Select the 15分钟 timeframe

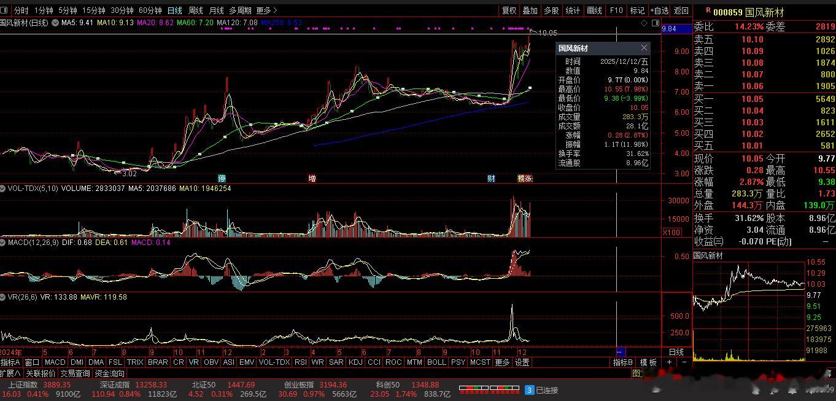point(94,10)
